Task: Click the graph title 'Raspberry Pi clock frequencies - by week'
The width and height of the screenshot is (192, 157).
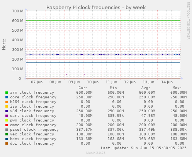Action: [96, 8]
